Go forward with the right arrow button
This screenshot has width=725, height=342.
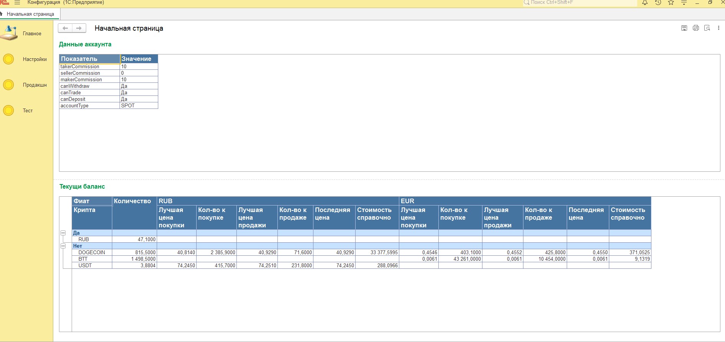79,28
